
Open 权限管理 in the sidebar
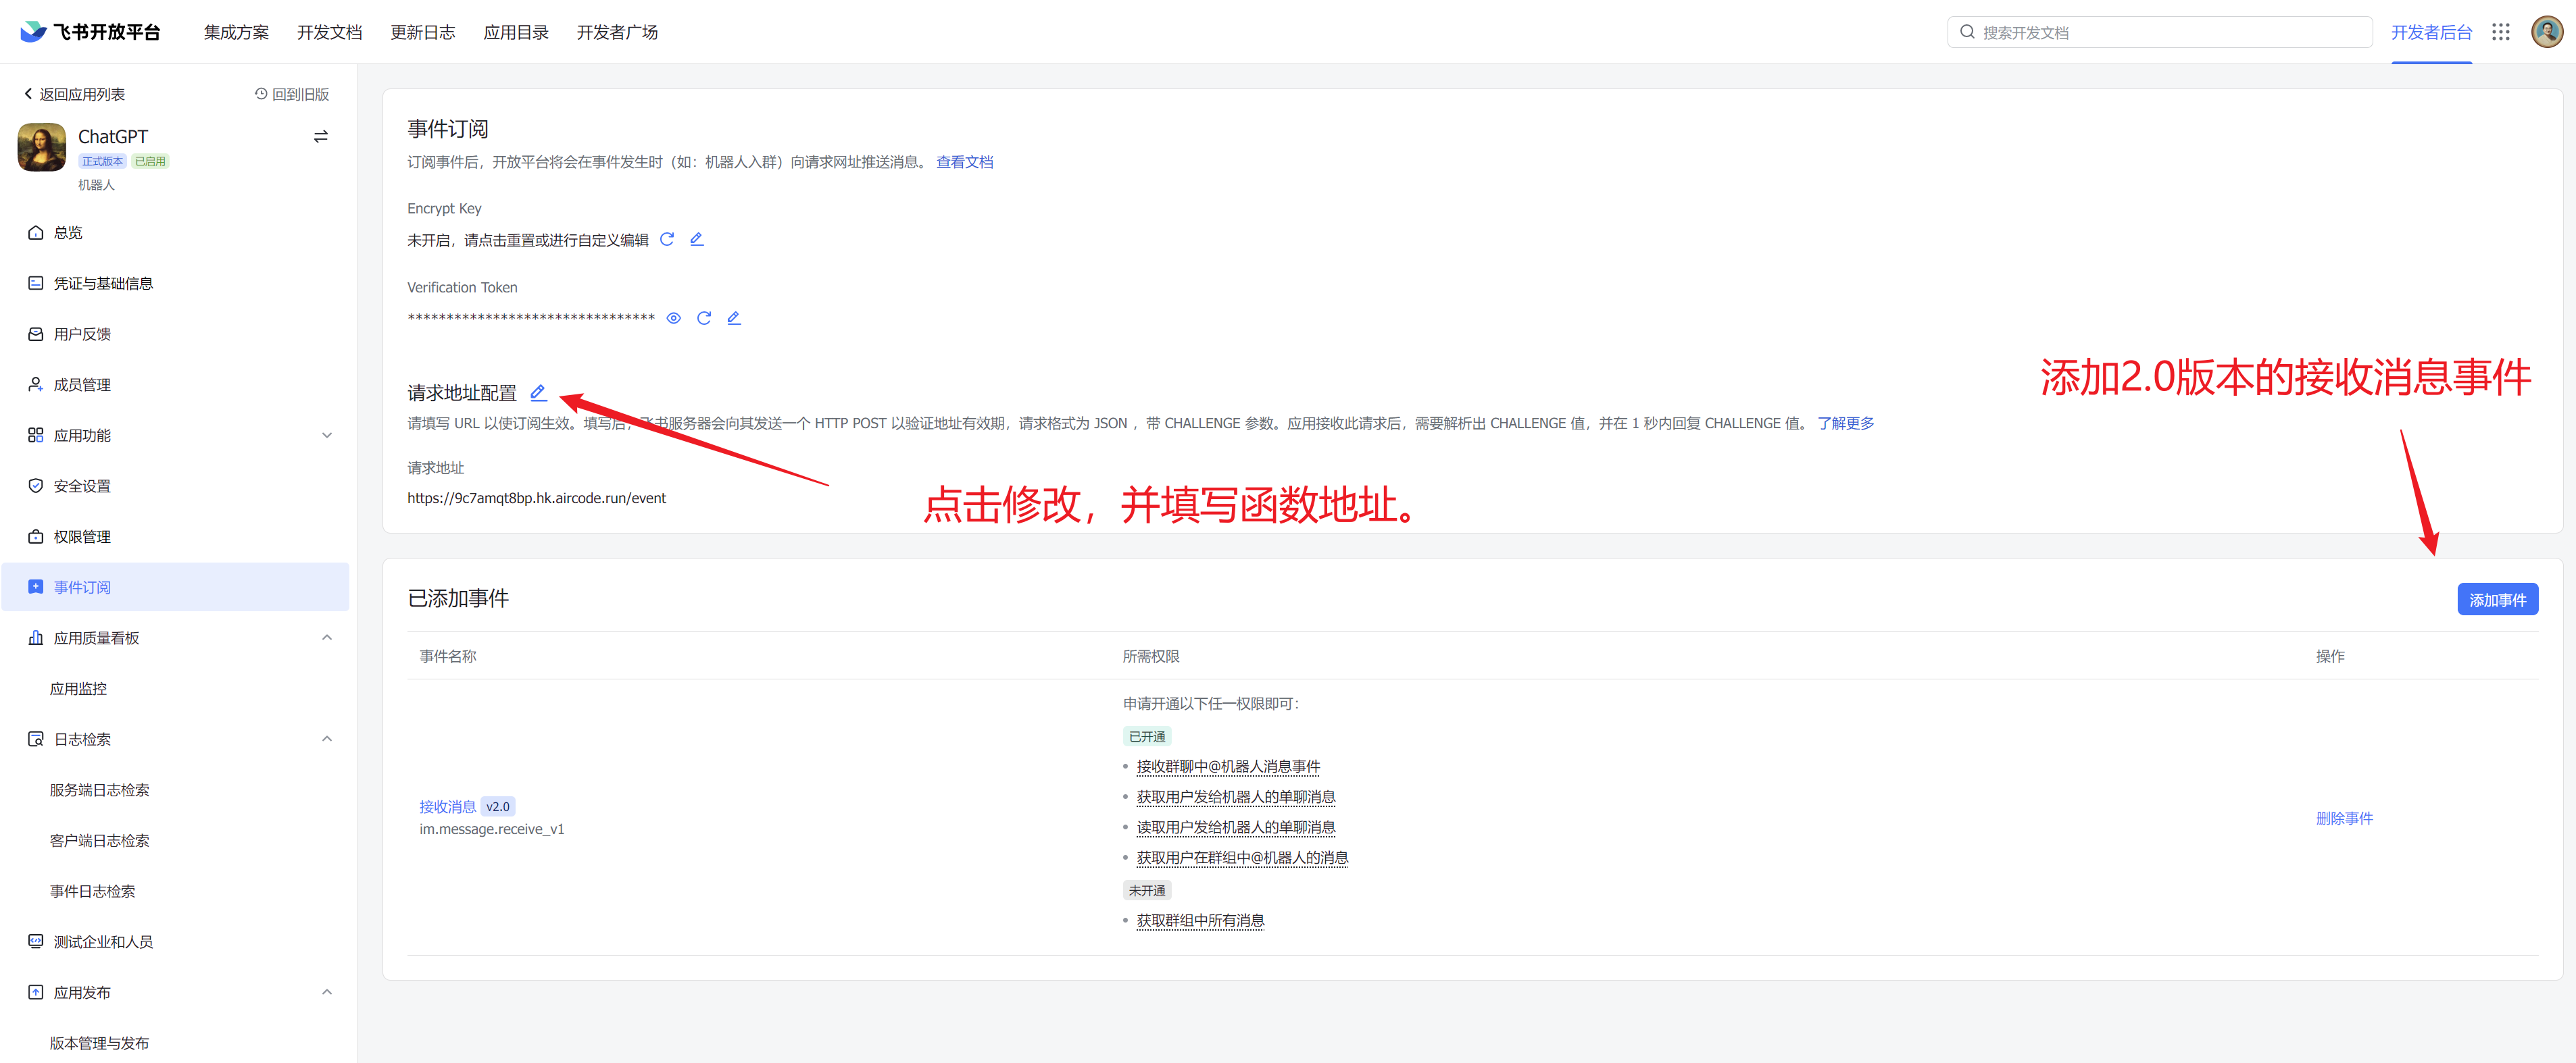pyautogui.click(x=82, y=536)
